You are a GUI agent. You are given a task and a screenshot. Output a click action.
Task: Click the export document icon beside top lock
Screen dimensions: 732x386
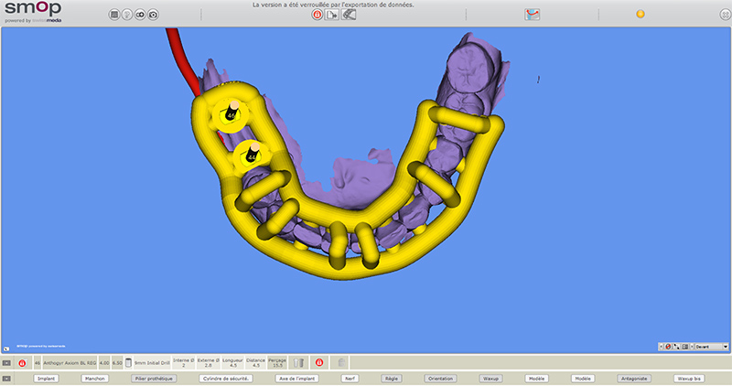332,15
